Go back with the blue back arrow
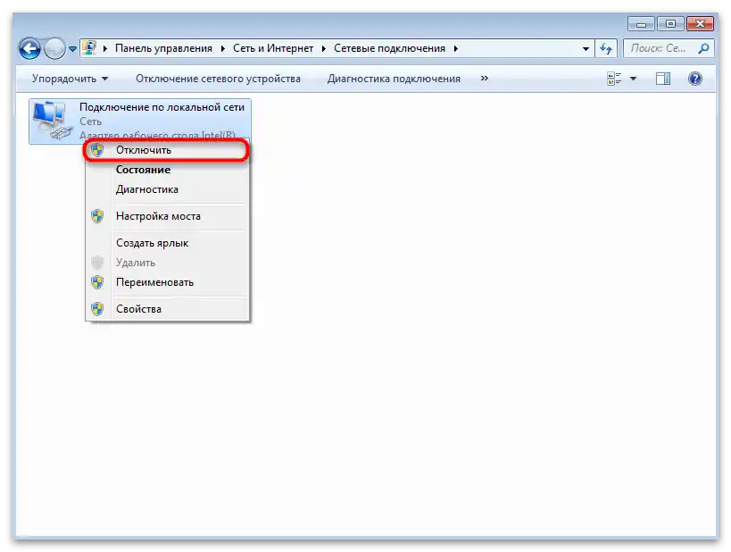731x552 pixels. pos(29,48)
